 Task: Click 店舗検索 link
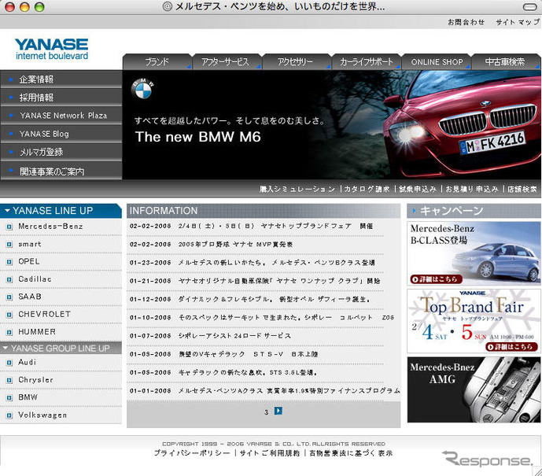click(x=522, y=189)
